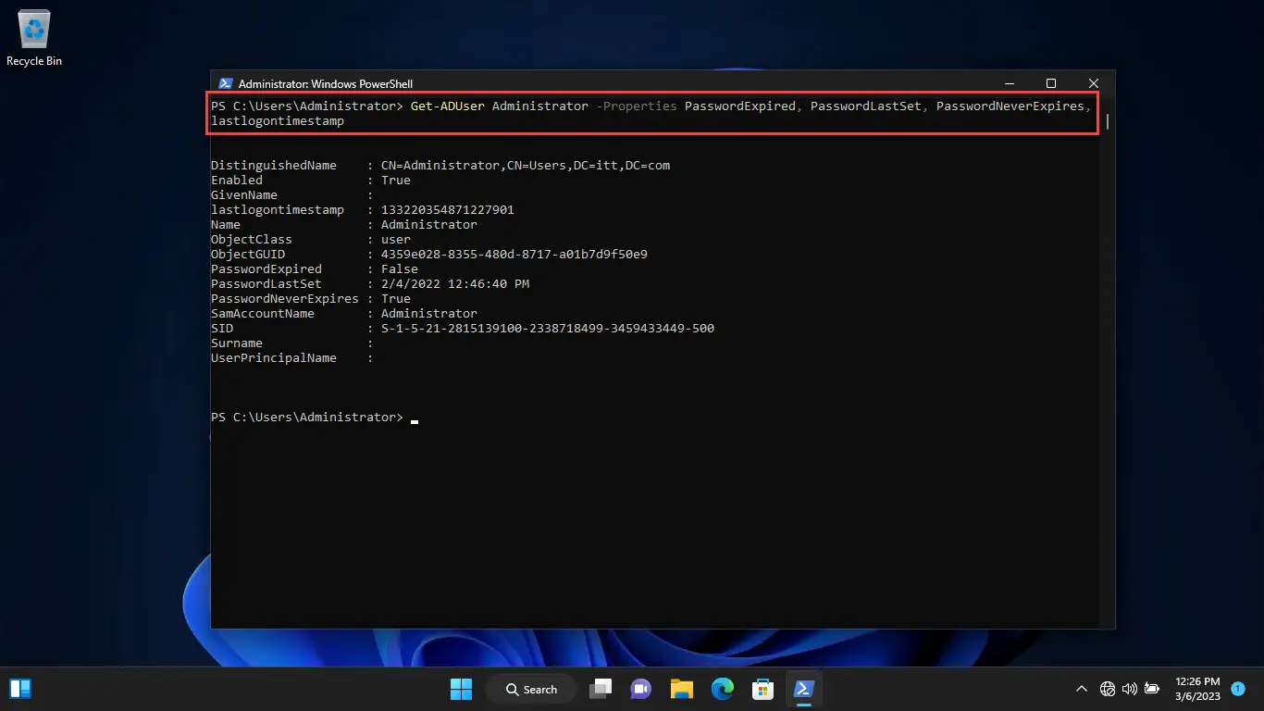The height and width of the screenshot is (711, 1264).
Task: Click the volume speaker tray icon
Action: [x=1129, y=689]
